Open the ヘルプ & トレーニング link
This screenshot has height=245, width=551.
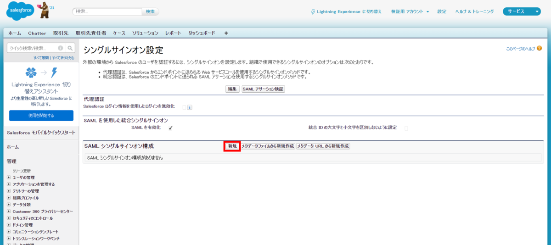(x=474, y=11)
